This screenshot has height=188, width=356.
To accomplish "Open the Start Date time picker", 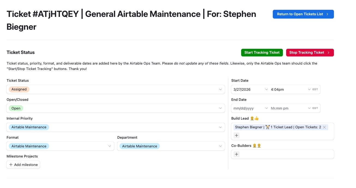I will pyautogui.click(x=309, y=89).
